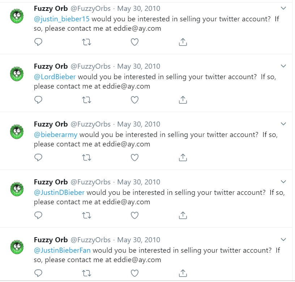
Task: Open the @justin_bieber15 mention link
Action: pyautogui.click(x=61, y=19)
